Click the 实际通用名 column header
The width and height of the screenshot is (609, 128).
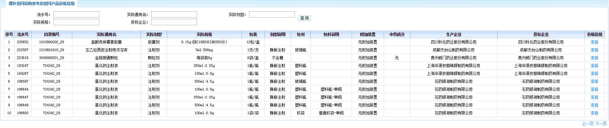click(x=106, y=34)
